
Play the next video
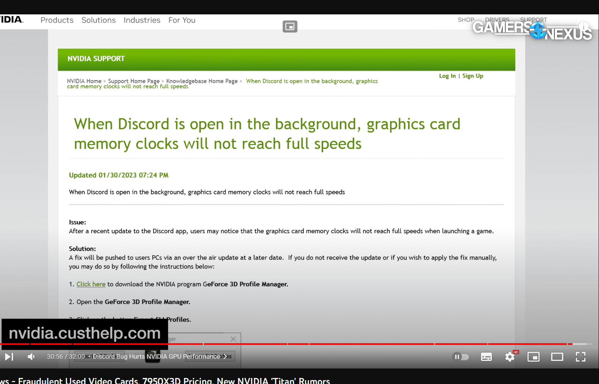pos(9,356)
